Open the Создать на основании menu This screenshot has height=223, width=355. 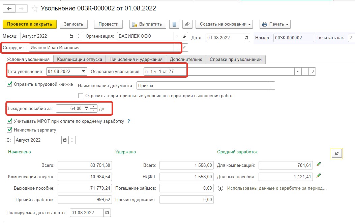[x=224, y=24]
